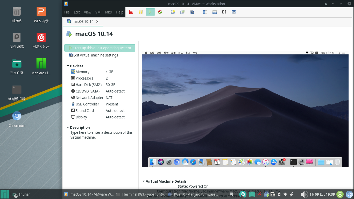Toggle the library sidebar panel icon
Image resolution: width=354 pixels, height=199 pixels.
205,12
